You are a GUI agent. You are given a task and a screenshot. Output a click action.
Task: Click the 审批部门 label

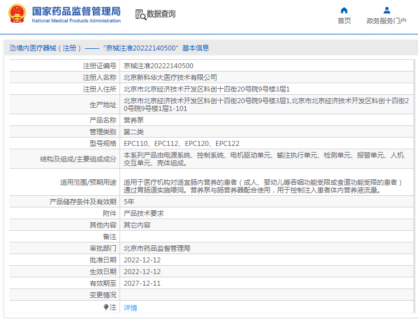pos(103,248)
